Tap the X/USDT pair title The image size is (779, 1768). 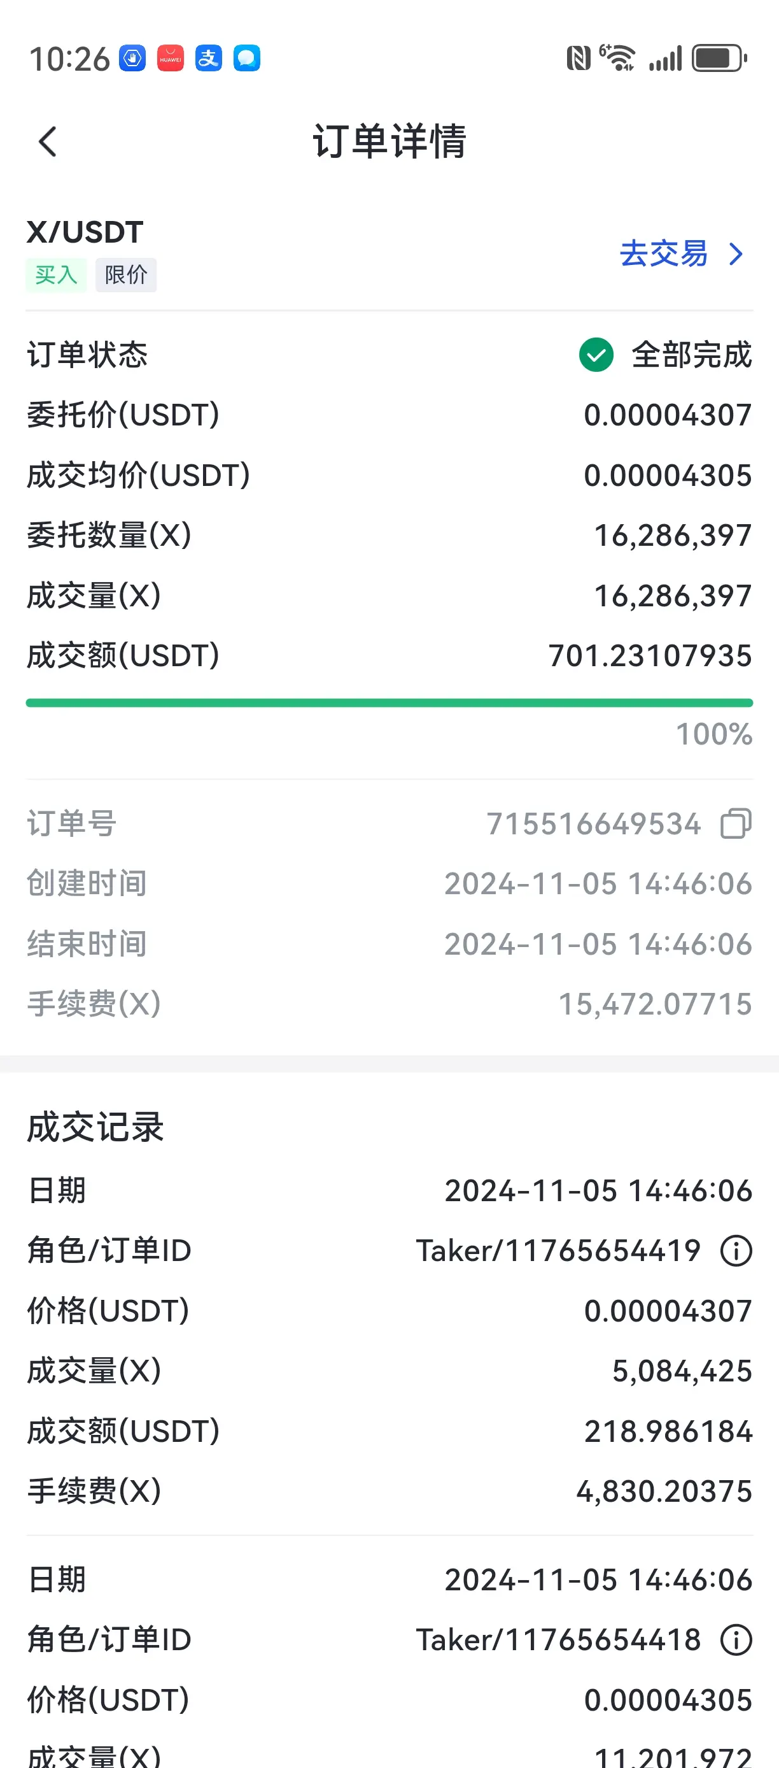tap(85, 232)
